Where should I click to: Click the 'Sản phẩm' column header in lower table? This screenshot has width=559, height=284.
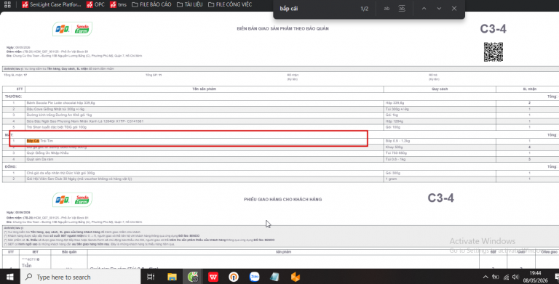pos(283,252)
